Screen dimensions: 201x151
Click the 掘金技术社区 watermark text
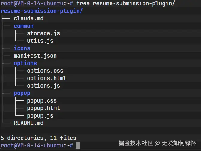[x=135, y=143]
